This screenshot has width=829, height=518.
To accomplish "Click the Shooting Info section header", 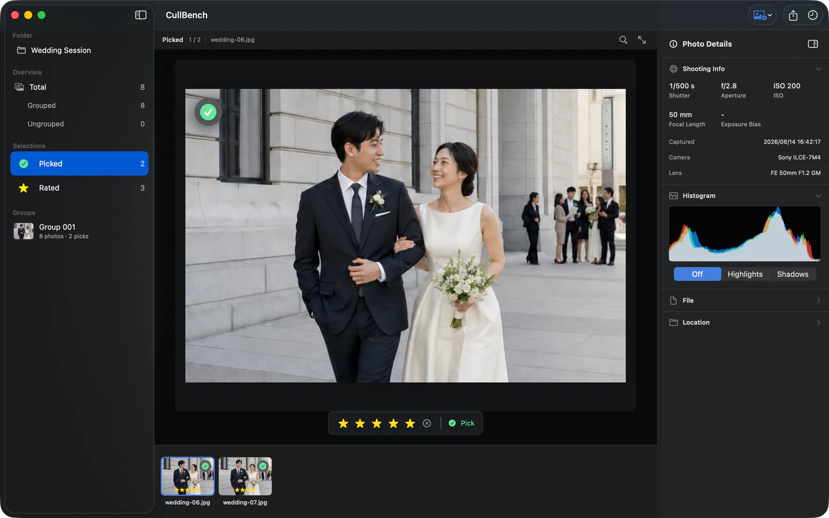I will 745,68.
